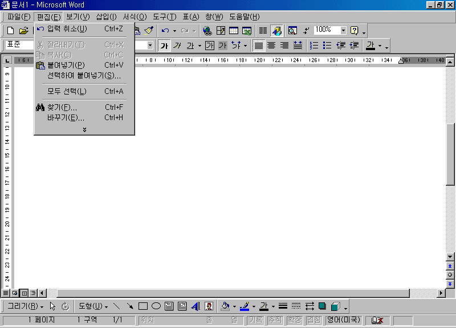Click the Shadow effect icon
This screenshot has width=456, height=328.
322,306
